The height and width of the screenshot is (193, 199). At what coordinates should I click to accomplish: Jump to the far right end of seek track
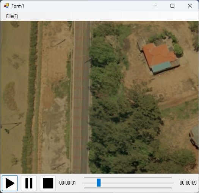point(172,183)
